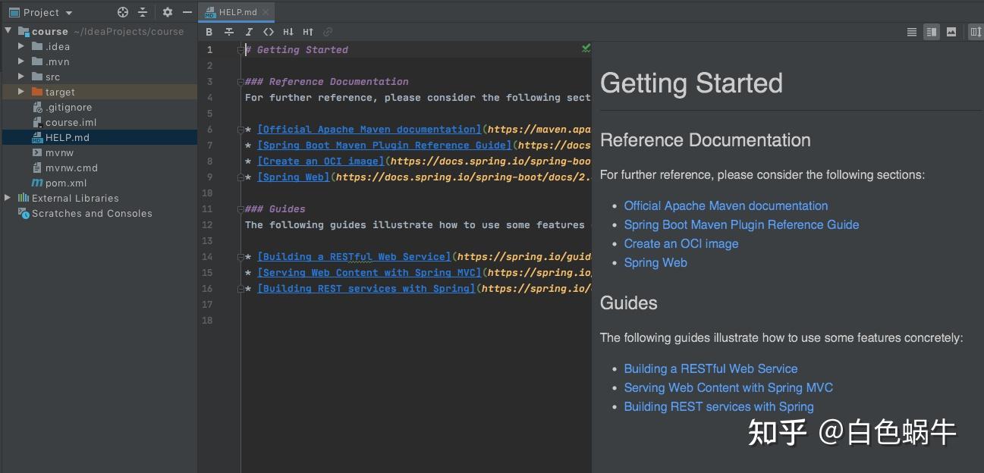Expand the src folder

pyautogui.click(x=21, y=77)
